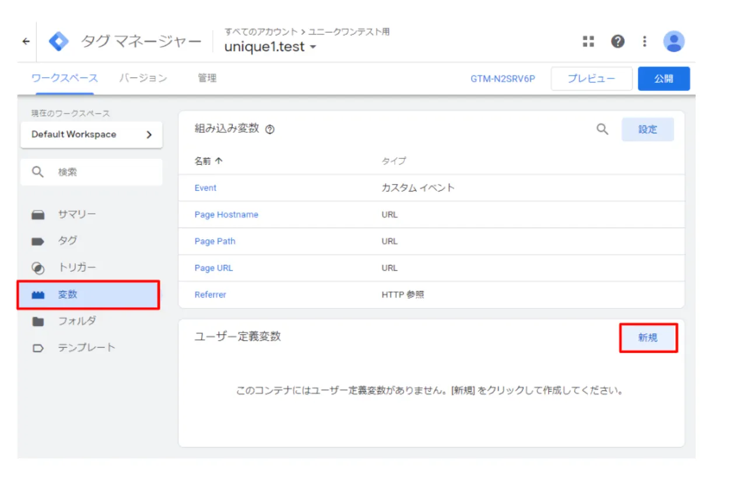This screenshot has width=737, height=503.
Task: Click the user account avatar
Action: tap(674, 41)
